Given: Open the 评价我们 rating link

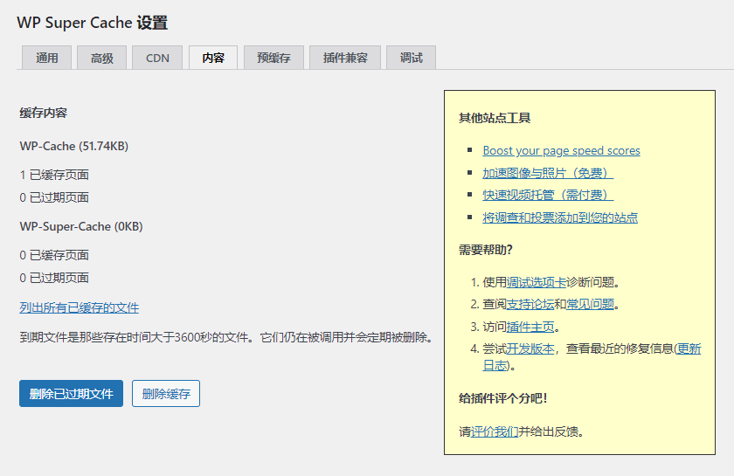Looking at the screenshot, I should coord(495,431).
